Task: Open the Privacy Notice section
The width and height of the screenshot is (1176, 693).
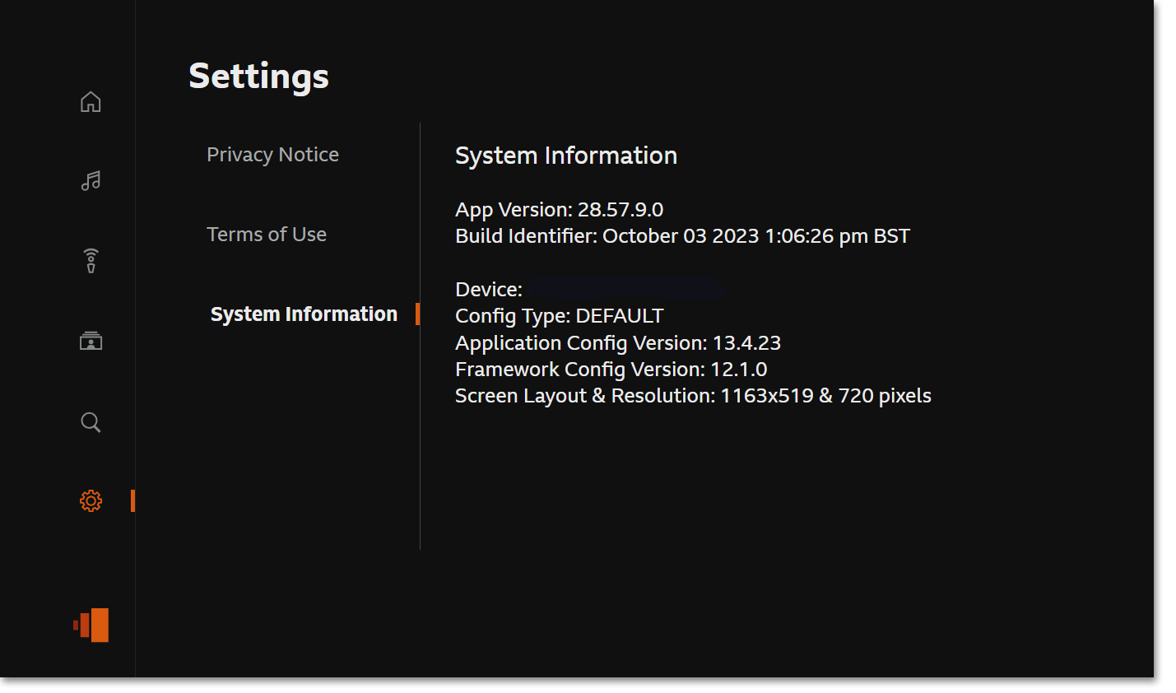Action: (272, 154)
